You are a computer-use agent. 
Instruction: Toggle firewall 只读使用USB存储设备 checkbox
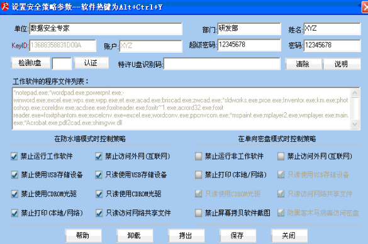pyautogui.click(x=99, y=175)
